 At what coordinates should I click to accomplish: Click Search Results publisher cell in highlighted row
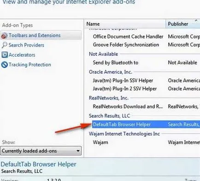(x=184, y=124)
